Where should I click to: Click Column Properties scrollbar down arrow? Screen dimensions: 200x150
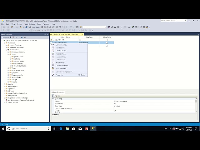click(196, 112)
